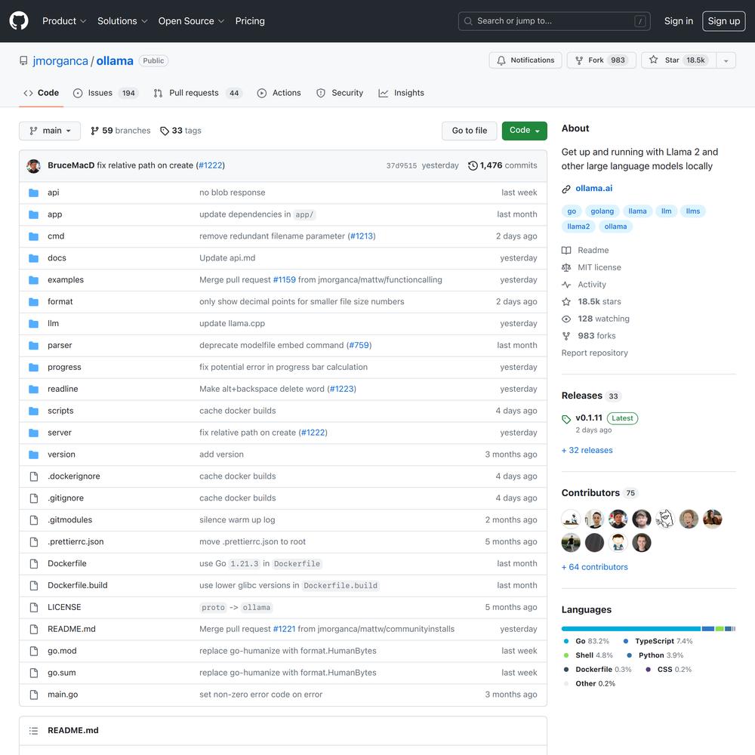The height and width of the screenshot is (755, 755).
Task: Click the #1222 link in commit header
Action: (211, 165)
